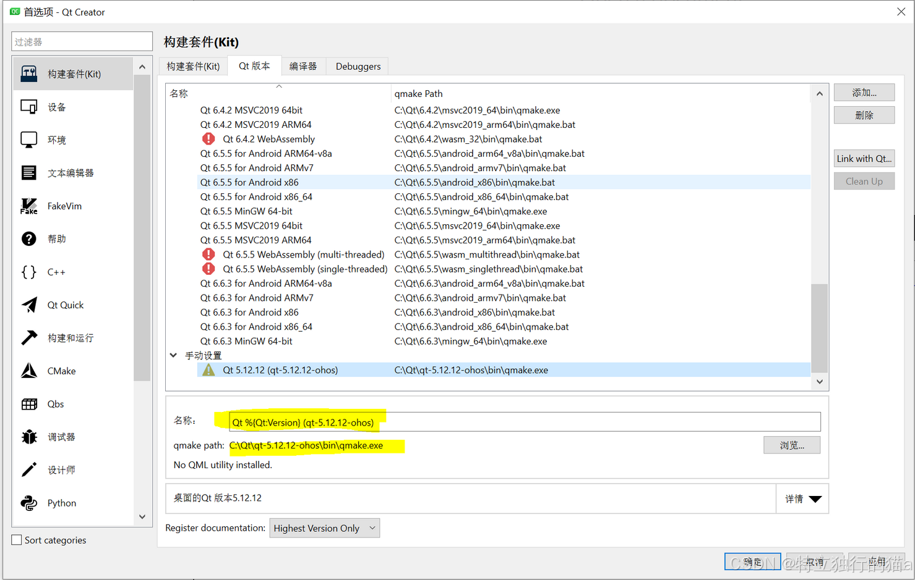This screenshot has width=915, height=580.
Task: Click path C:\Qt\6.6.3\mingw_64\bin\qmake.exe cell
Action: tap(471, 341)
